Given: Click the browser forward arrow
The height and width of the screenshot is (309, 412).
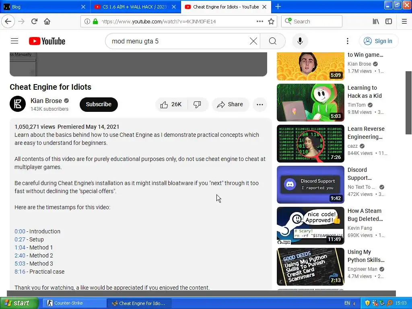Looking at the screenshot, I should coord(21,22).
